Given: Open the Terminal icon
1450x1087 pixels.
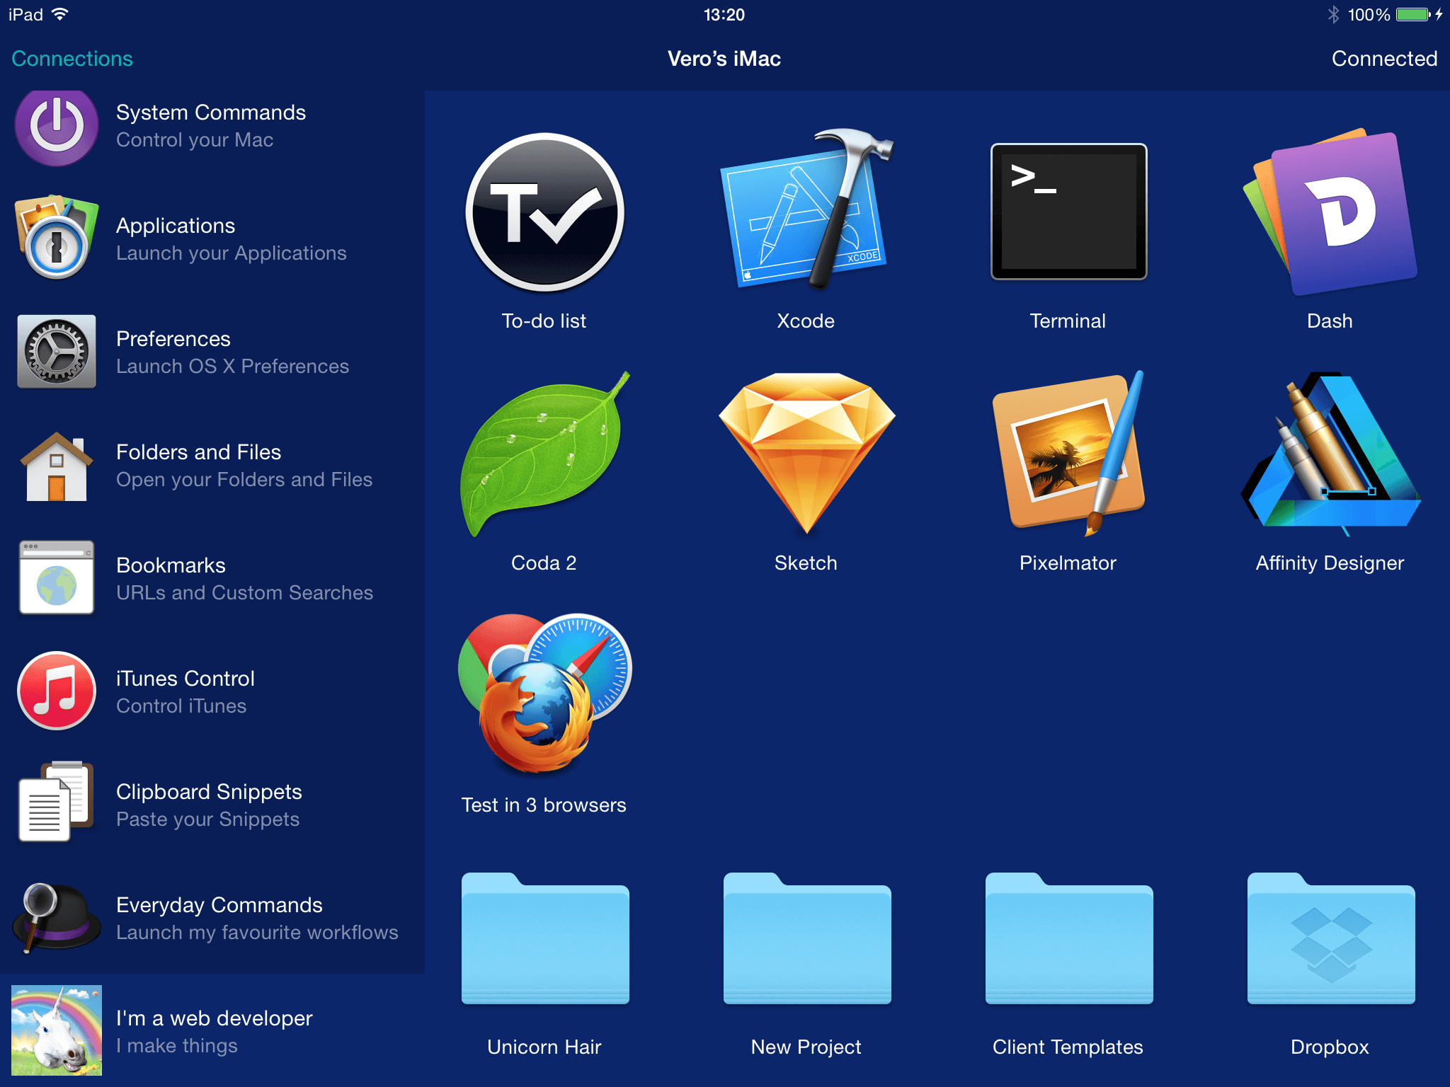Looking at the screenshot, I should [1068, 211].
